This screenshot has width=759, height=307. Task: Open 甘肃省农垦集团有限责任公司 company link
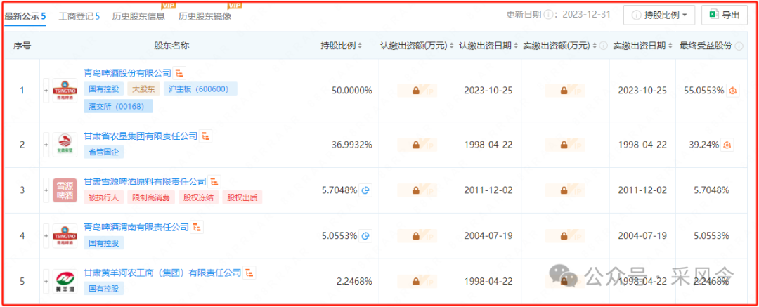pyautogui.click(x=141, y=136)
